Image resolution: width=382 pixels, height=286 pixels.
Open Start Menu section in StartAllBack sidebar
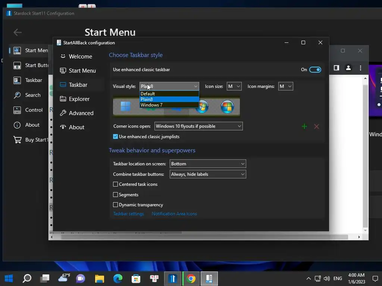(78, 70)
